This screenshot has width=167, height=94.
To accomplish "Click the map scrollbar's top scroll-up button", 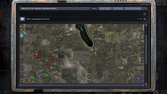I will pyautogui.click(x=146, y=25).
